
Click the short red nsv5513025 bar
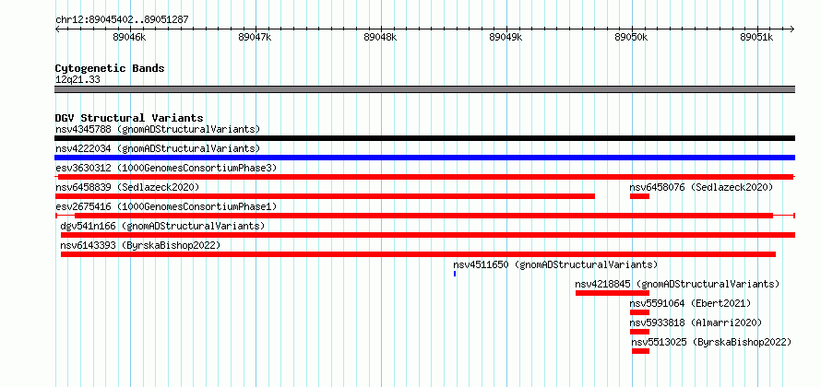click(640, 351)
